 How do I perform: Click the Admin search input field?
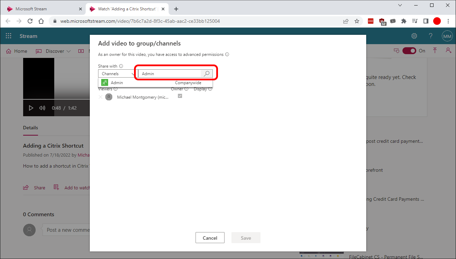pyautogui.click(x=169, y=73)
